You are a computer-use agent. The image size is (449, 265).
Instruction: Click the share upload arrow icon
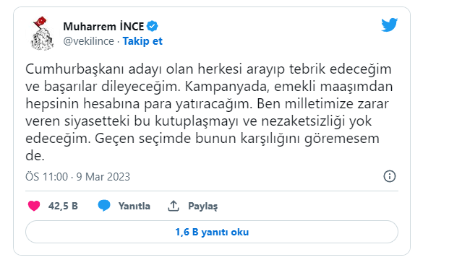point(174,206)
